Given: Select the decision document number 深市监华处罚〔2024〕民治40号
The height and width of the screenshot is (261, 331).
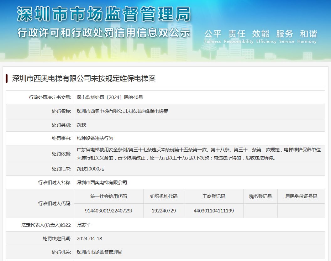Looking at the screenshot, I should (x=110, y=97).
